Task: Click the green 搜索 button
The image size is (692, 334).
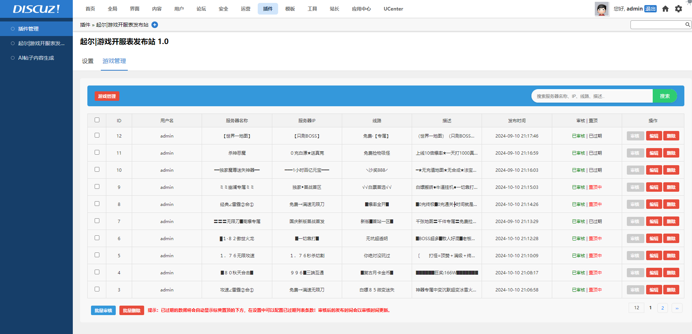Action: 665,96
